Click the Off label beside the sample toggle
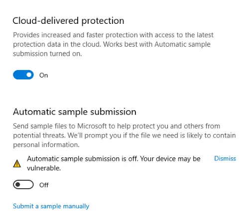 click(x=44, y=185)
